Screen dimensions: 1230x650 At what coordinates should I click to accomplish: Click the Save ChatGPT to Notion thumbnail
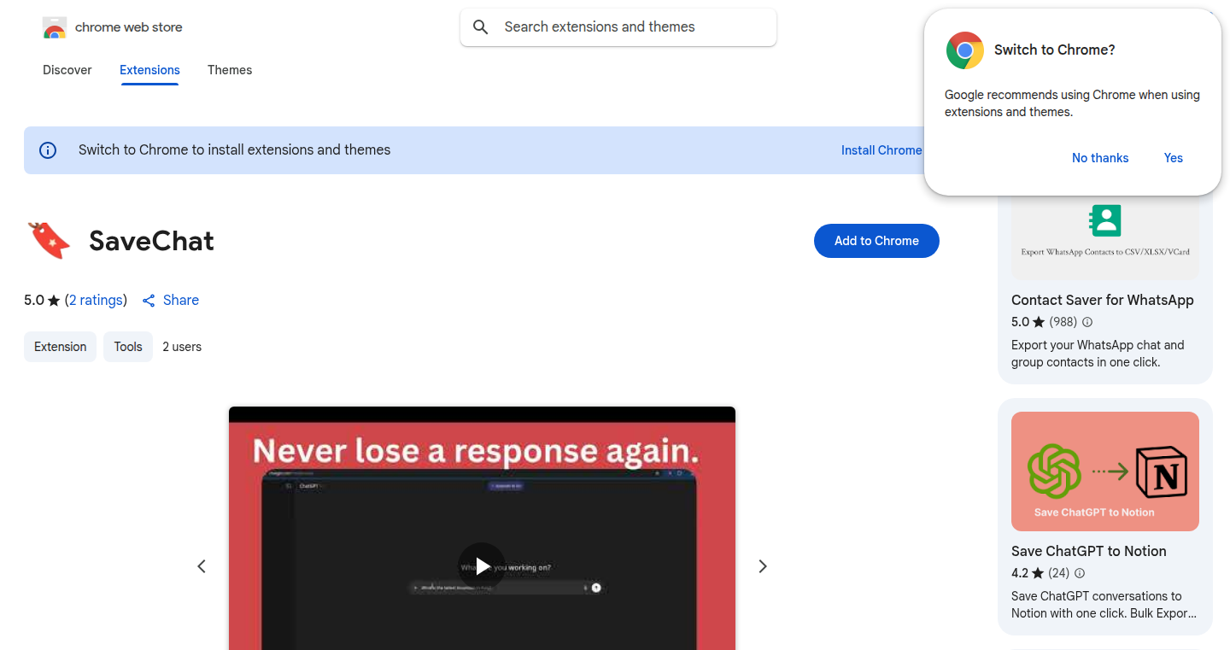(x=1105, y=471)
